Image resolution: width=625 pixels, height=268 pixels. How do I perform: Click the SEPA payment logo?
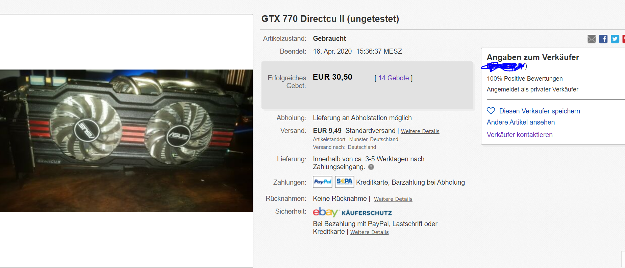(345, 182)
